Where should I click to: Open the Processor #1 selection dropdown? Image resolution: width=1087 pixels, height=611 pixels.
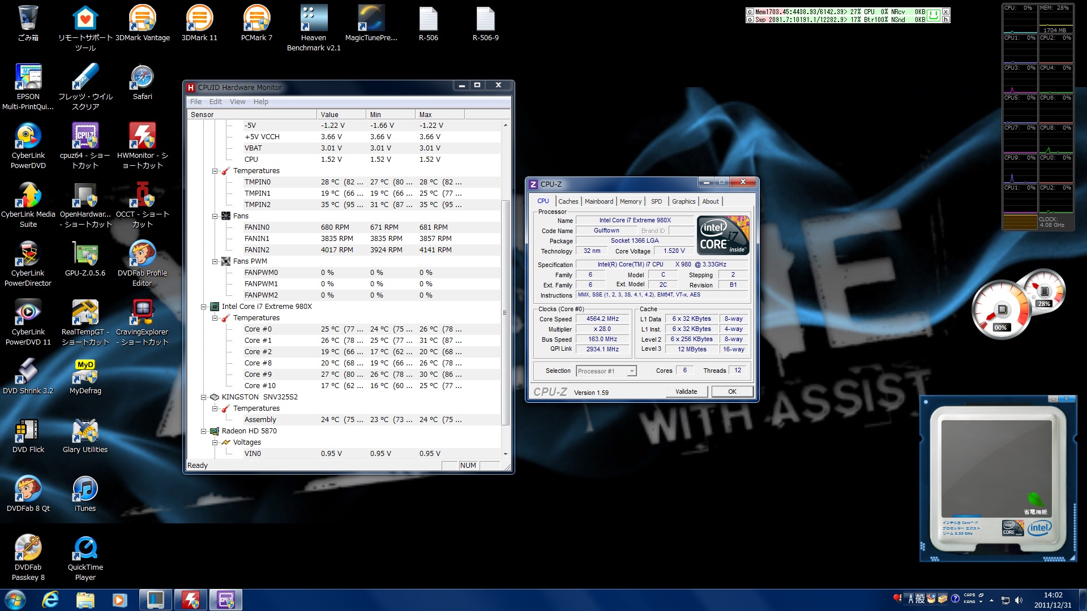coord(632,371)
